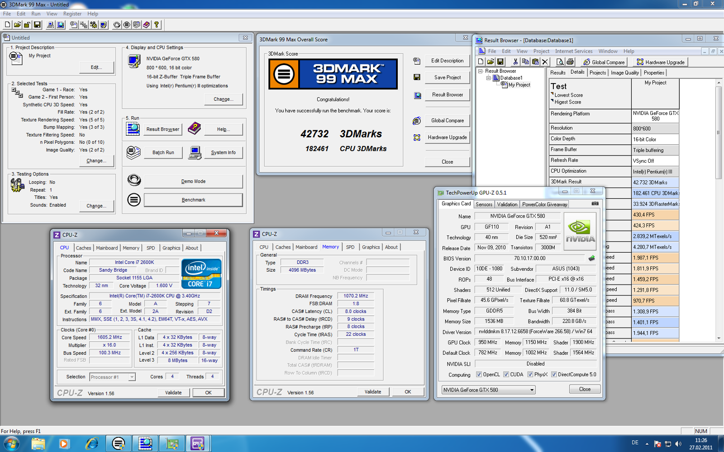Viewport: 724px width, 452px height.
Task: Toggle the OpenCL checkbox in GPU-Z
Action: point(479,375)
